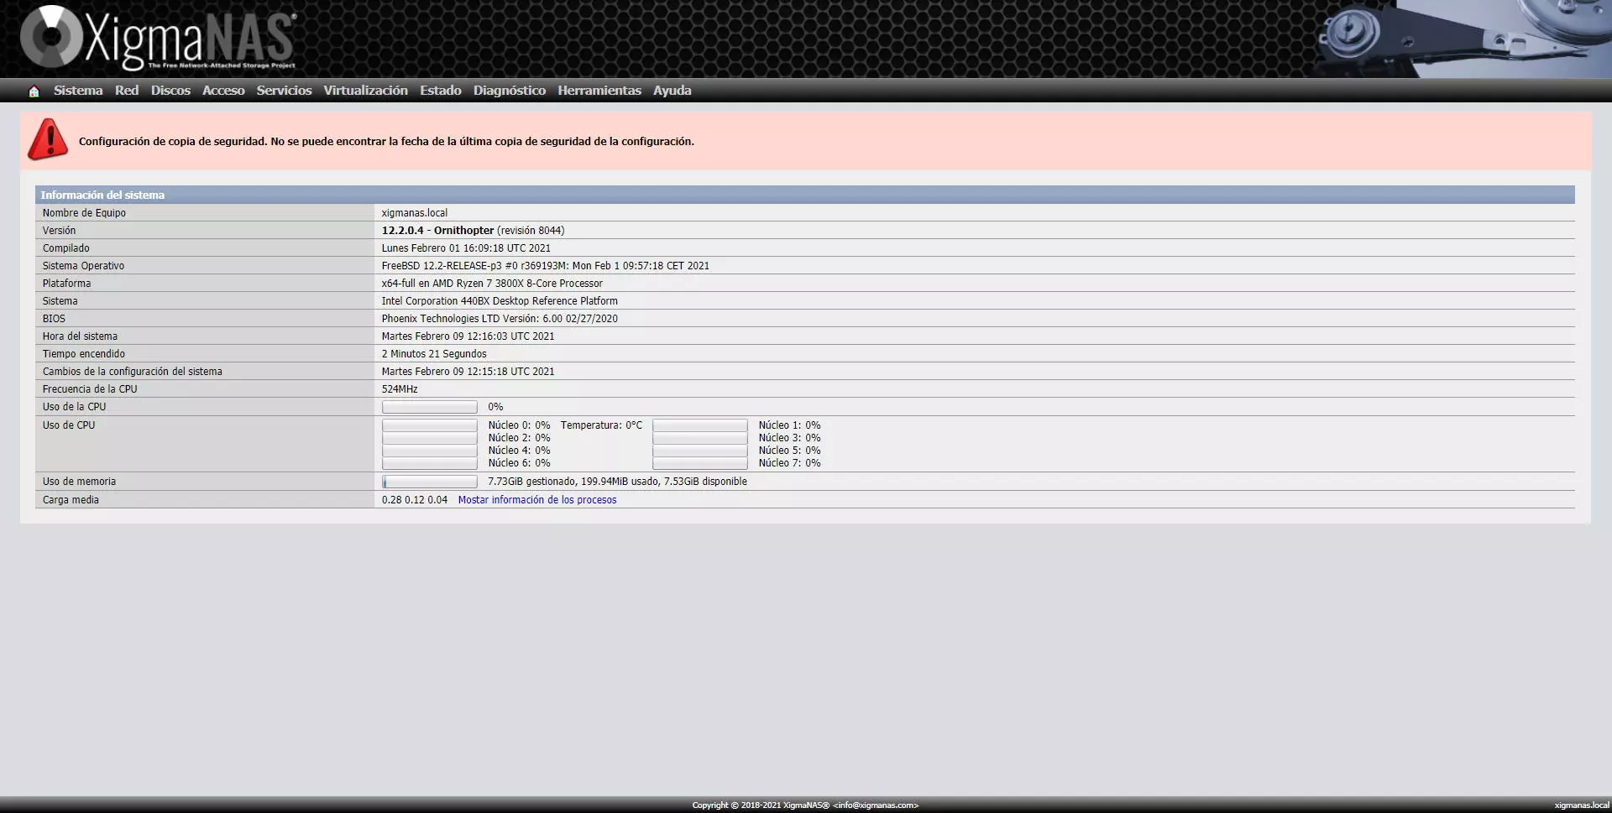
Task: Open the Sistema menu
Action: pyautogui.click(x=78, y=91)
